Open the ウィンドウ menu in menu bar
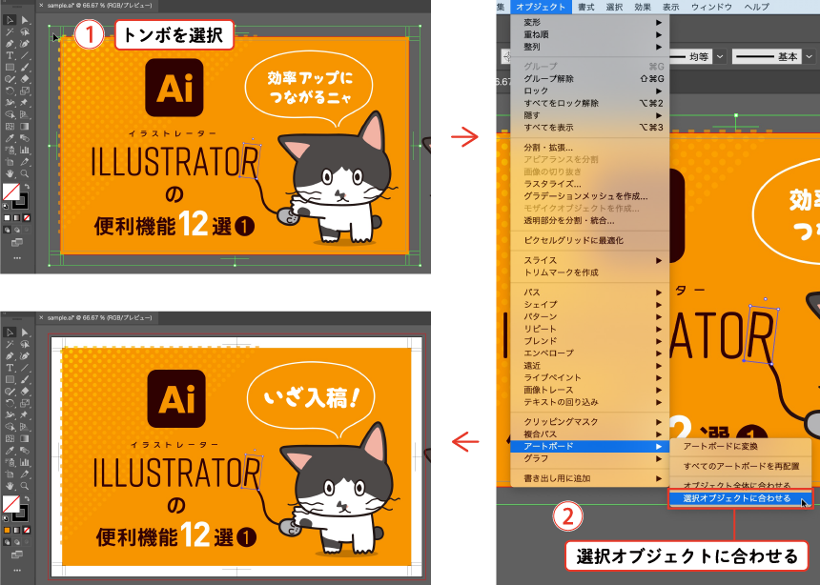Screen dimensions: 820x585 (x=710, y=7)
